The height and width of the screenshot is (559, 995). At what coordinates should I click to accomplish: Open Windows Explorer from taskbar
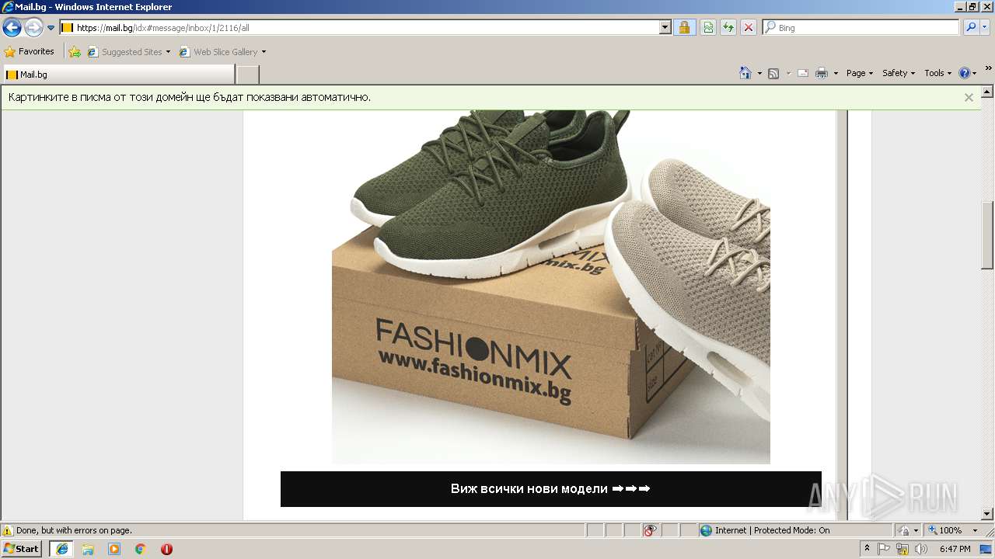tap(88, 549)
